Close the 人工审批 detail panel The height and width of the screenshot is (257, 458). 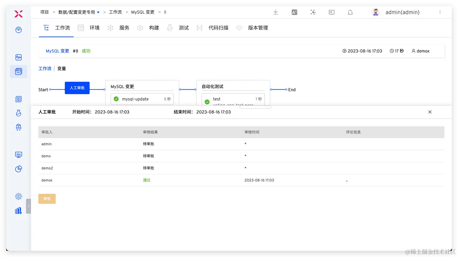(x=430, y=112)
